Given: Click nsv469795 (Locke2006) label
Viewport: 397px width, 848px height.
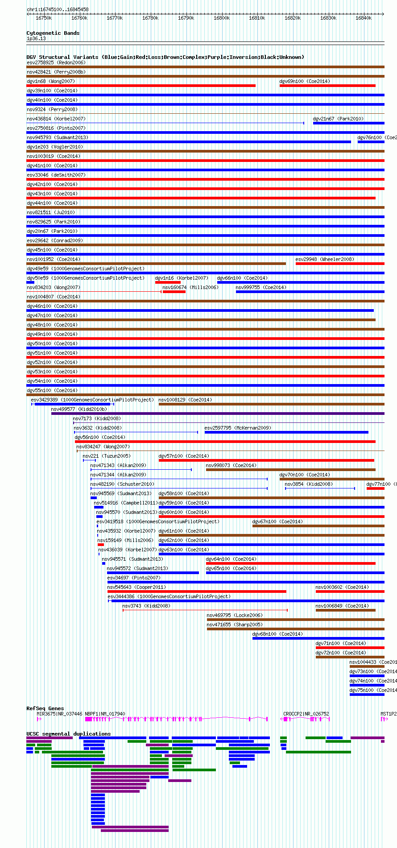Looking at the screenshot, I should tap(235, 615).
